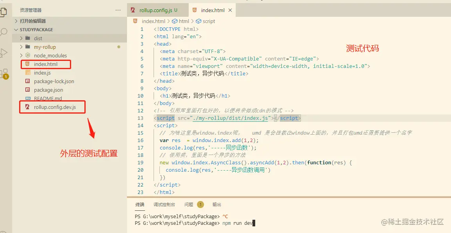
Task: Click the index.html breadcrumb segment
Action: coord(154,21)
